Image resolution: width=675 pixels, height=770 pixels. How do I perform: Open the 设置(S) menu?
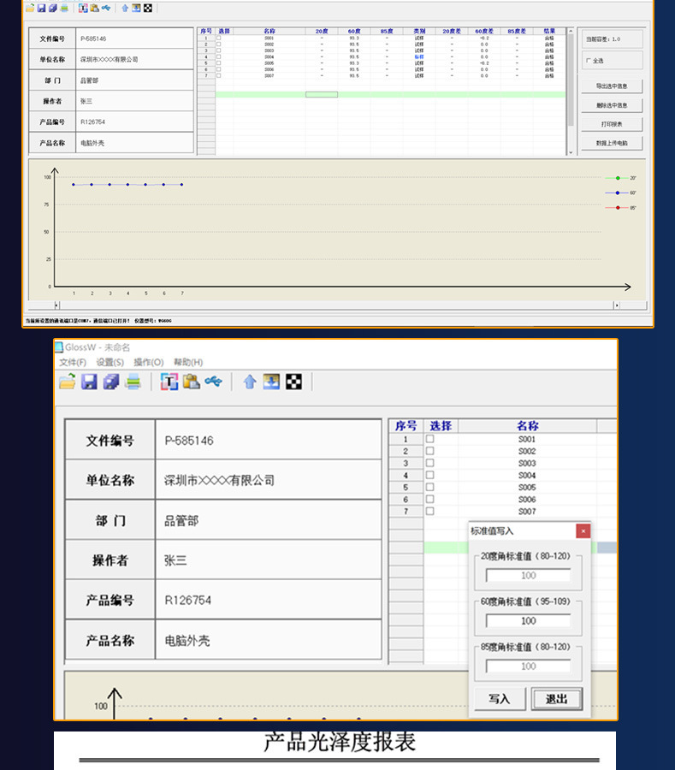click(110, 362)
